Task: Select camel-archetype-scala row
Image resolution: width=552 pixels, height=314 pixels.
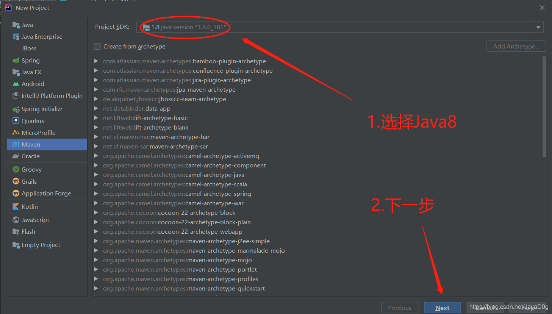Action: coord(317,184)
